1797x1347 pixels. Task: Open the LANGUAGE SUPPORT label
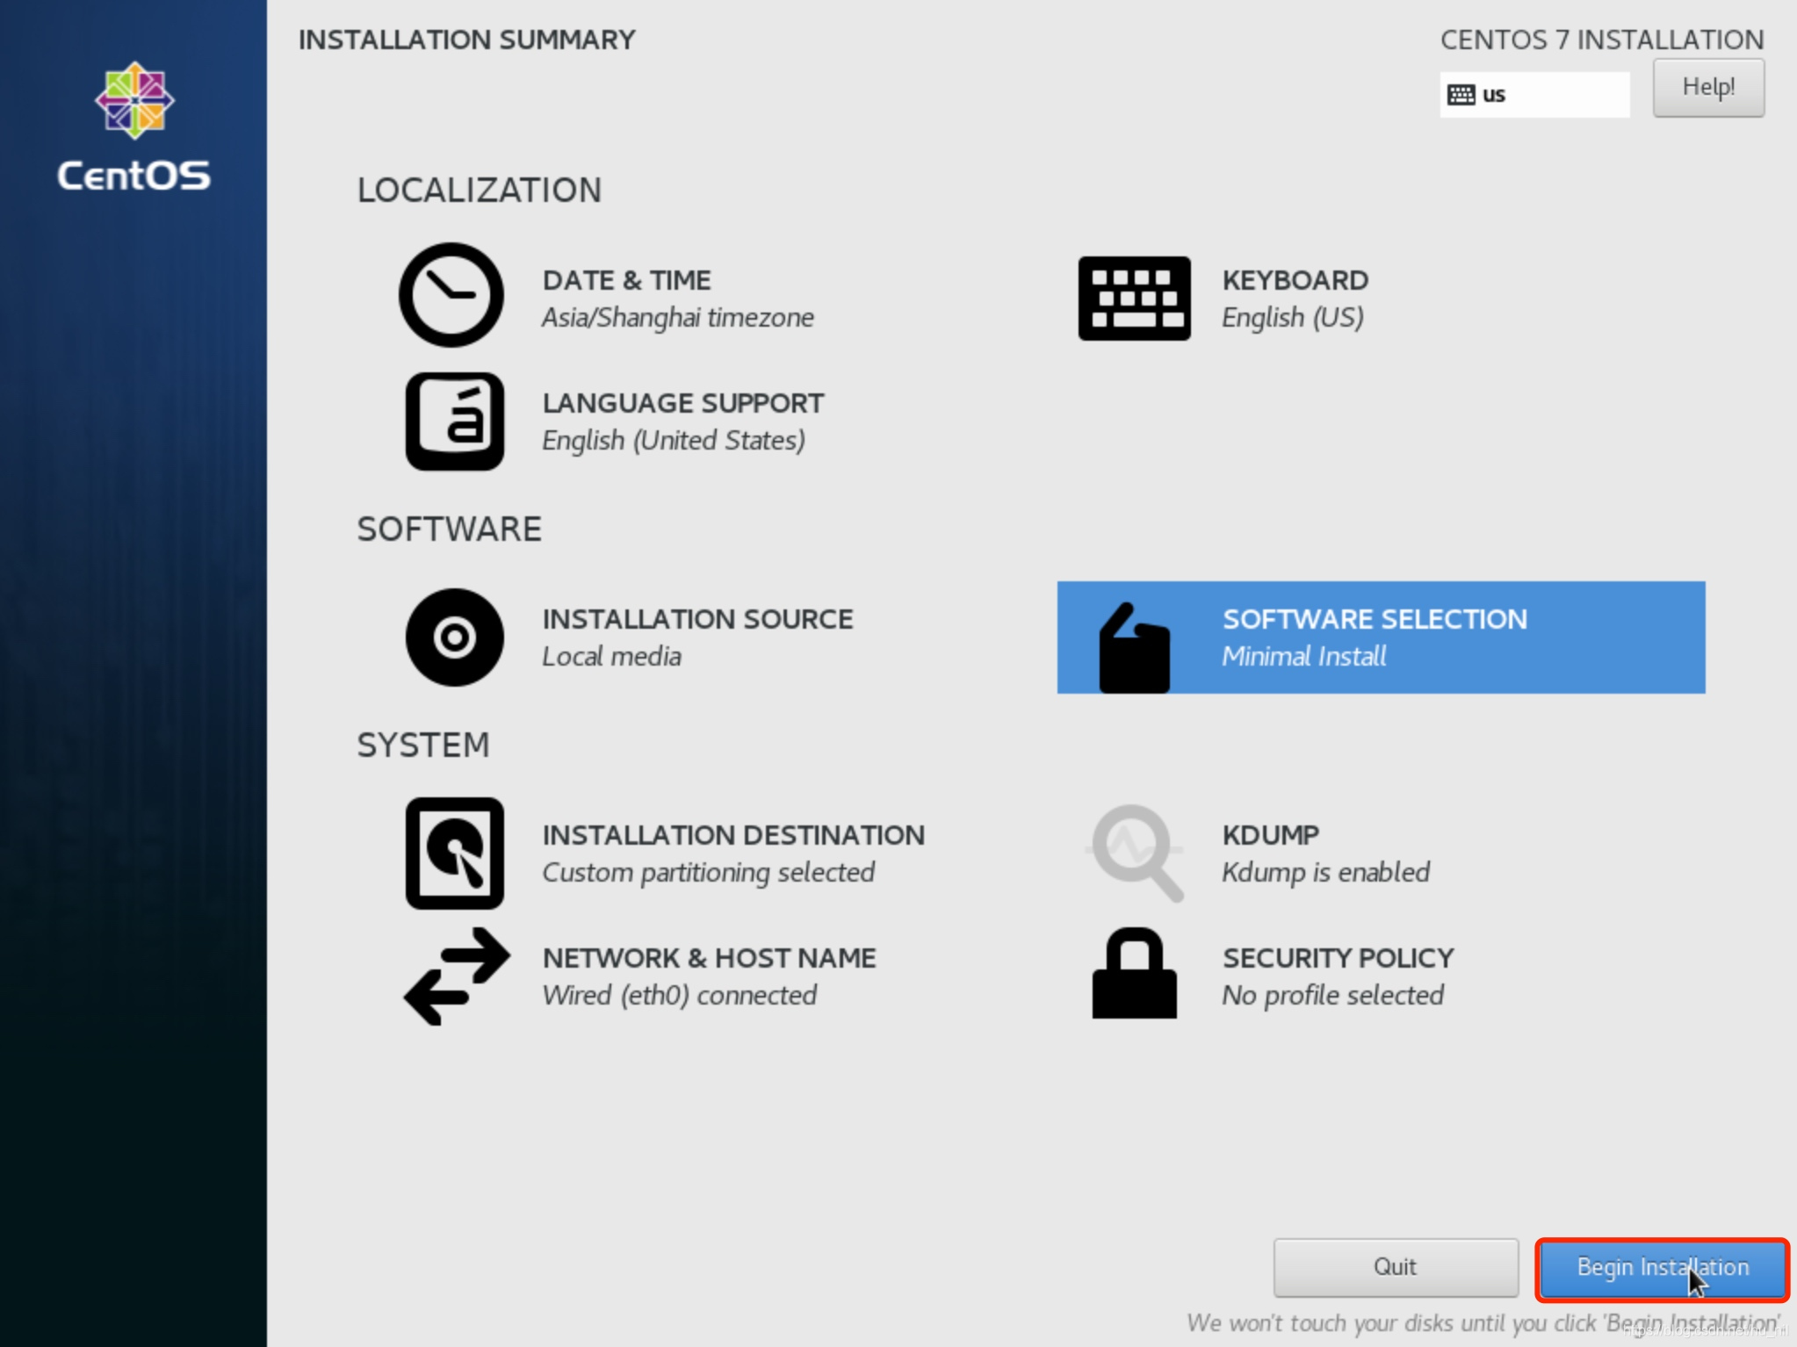(682, 403)
